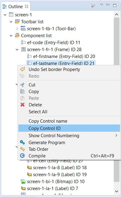Viewport: 121px width, 197px height.
Task: Collapse the screen-1-fr-1 Frame node
Action: point(17,50)
